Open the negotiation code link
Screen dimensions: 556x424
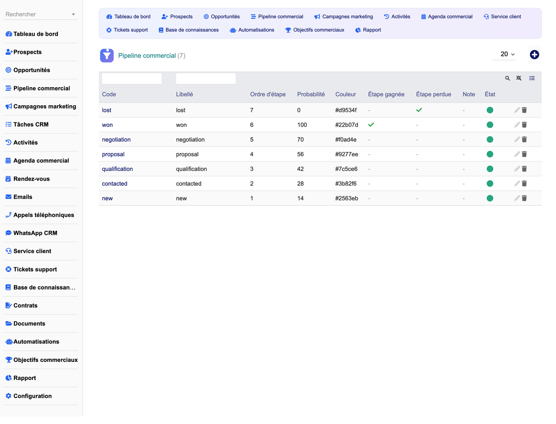tap(116, 139)
